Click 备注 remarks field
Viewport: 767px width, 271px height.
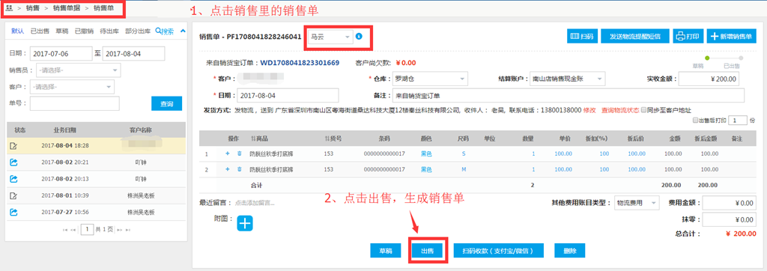pyautogui.click(x=568, y=95)
